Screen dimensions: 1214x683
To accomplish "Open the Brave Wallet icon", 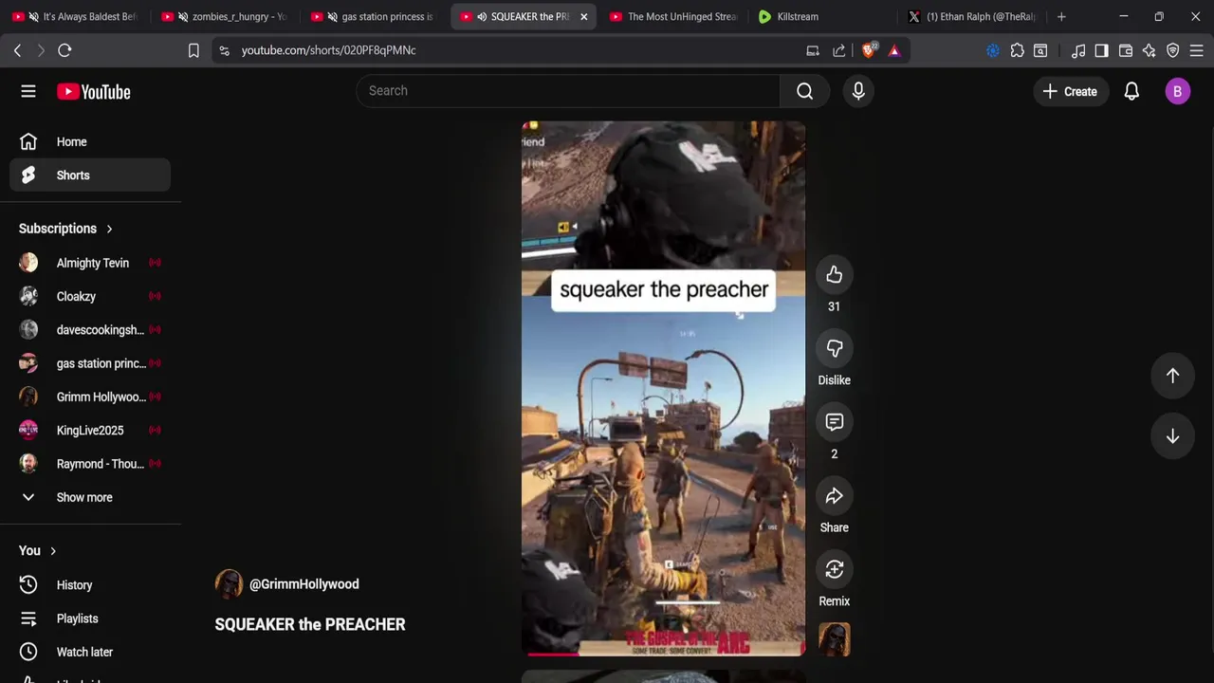I will [x=1126, y=50].
